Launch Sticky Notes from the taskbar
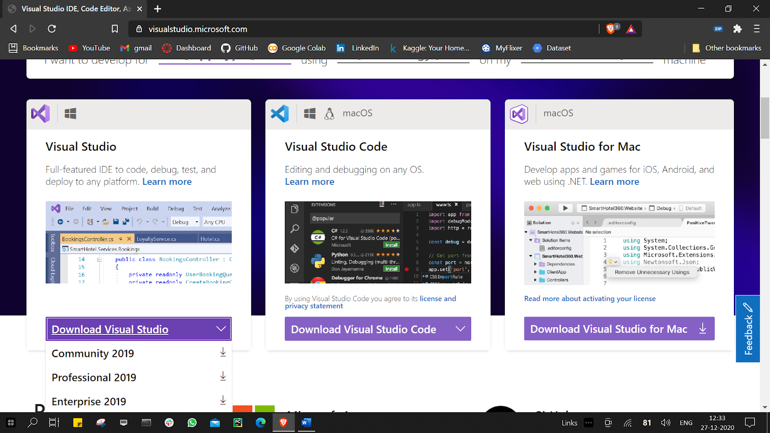The height and width of the screenshot is (433, 770). pyautogui.click(x=77, y=422)
